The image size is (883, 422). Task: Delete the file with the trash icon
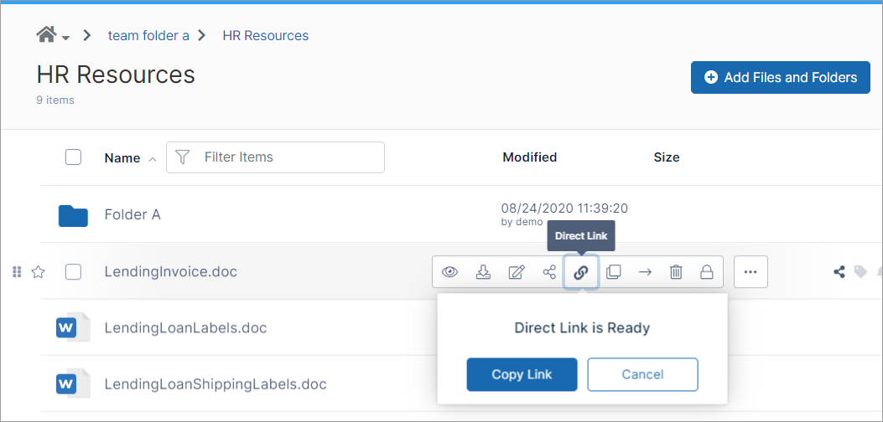676,272
